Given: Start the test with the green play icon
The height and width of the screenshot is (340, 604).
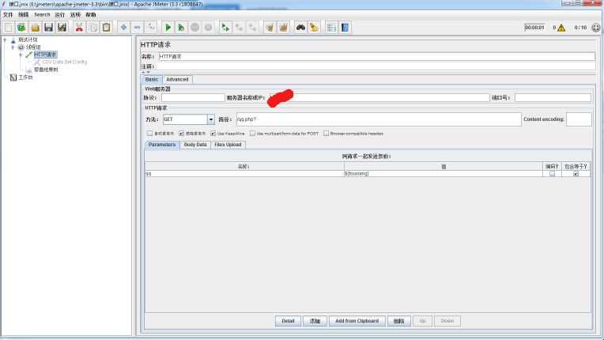Looking at the screenshot, I should (x=168, y=28).
